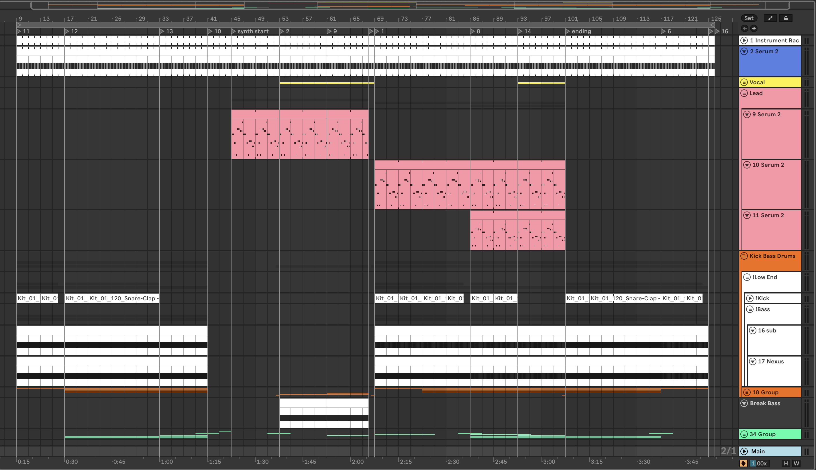Click the Kick Bass Drums group icon
The width and height of the screenshot is (816, 470).
pos(744,256)
